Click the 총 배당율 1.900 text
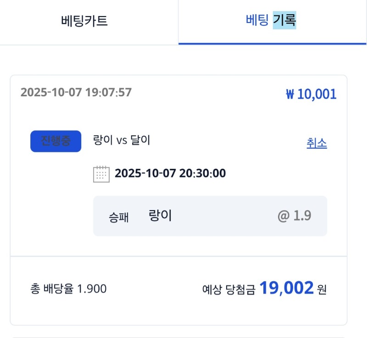The image size is (367, 338). coord(68,289)
